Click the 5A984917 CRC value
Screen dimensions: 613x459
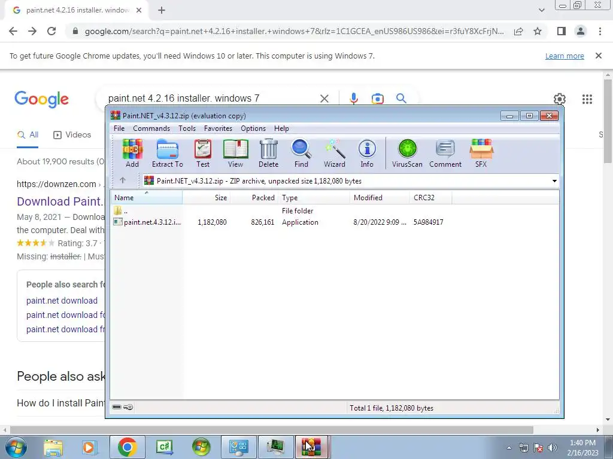coord(429,222)
